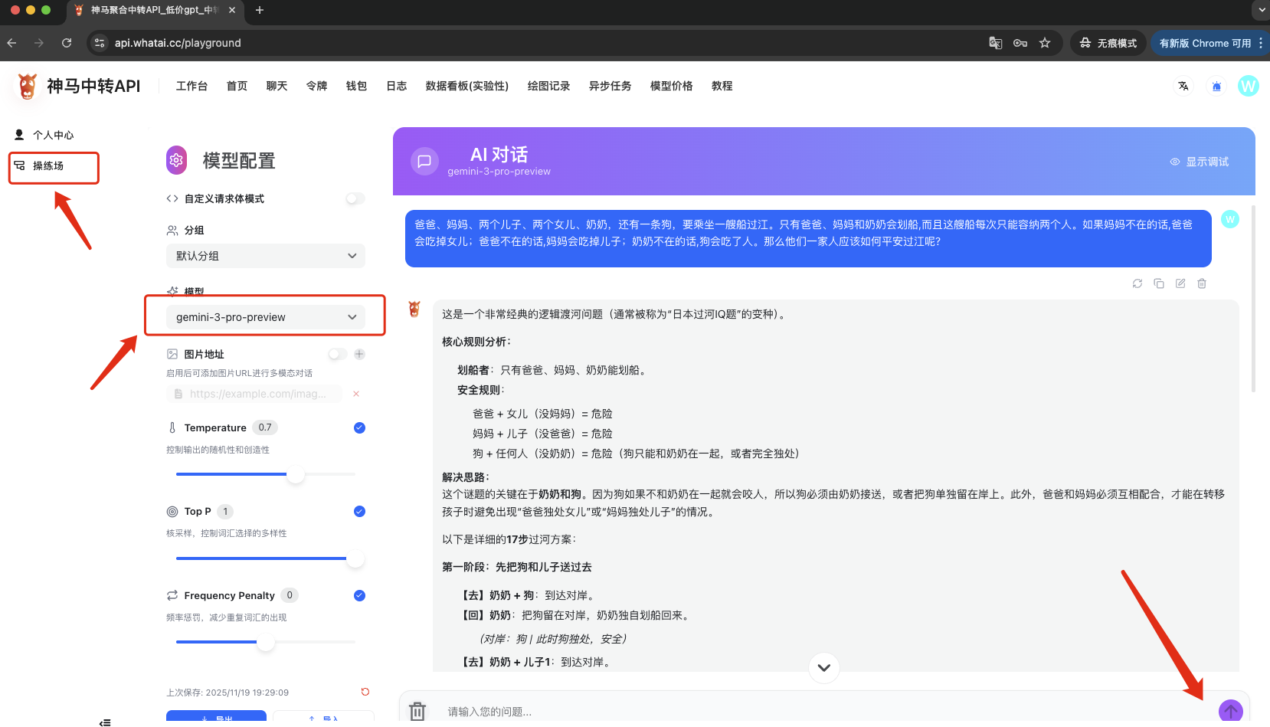Toggle Frequency Penalty enable checkbox
The height and width of the screenshot is (727, 1270).
(x=359, y=595)
